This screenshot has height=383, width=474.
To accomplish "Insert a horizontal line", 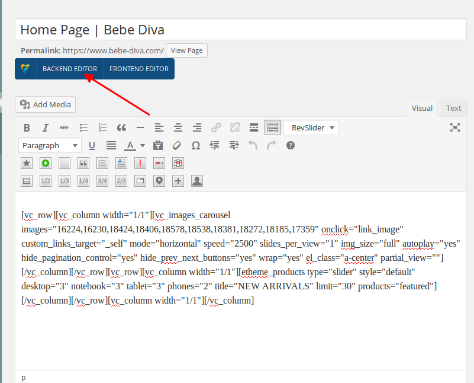I will pos(140,128).
